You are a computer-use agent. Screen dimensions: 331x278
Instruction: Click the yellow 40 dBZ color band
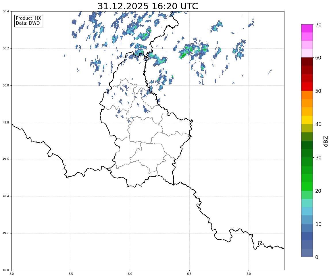pos(307,120)
